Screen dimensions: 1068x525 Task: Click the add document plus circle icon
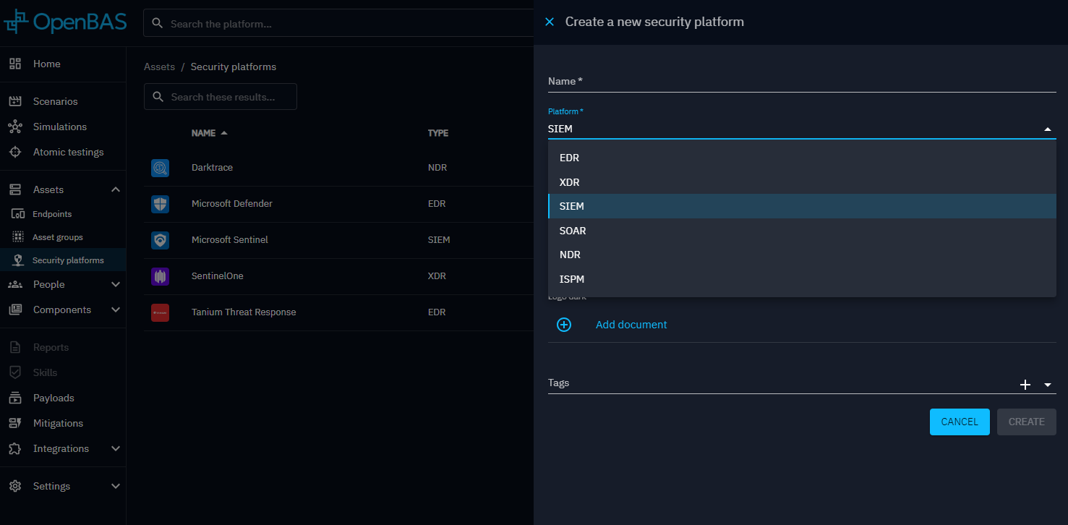(x=564, y=325)
